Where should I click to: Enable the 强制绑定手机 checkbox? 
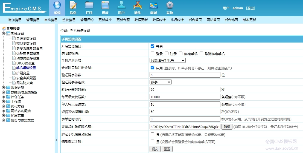[x=153, y=141]
